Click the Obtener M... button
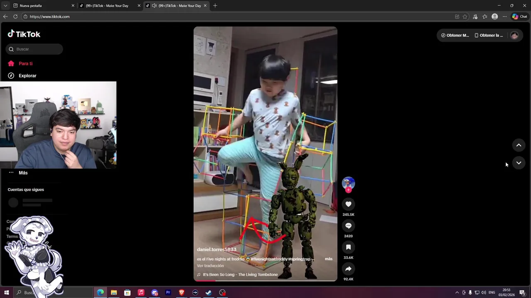 455,35
